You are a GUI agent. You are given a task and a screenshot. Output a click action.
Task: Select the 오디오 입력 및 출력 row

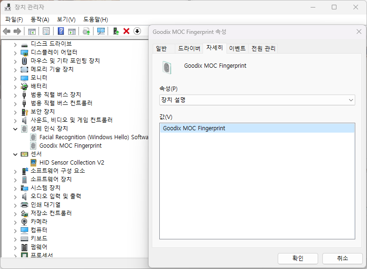(x=56, y=197)
